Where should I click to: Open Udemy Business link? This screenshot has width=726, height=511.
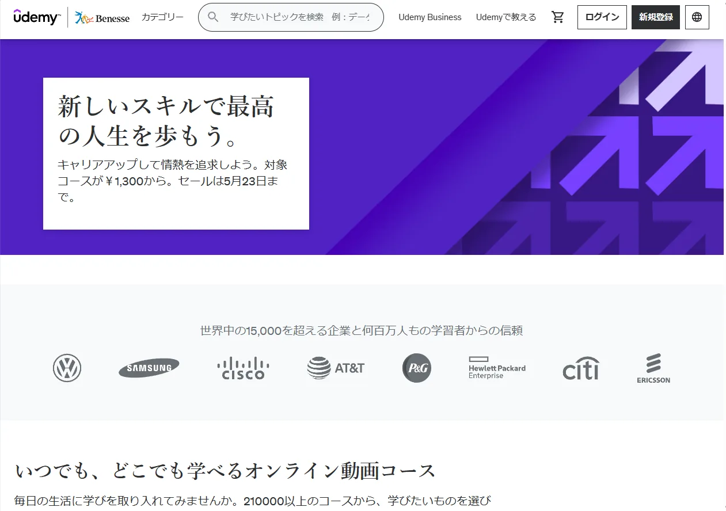(430, 17)
